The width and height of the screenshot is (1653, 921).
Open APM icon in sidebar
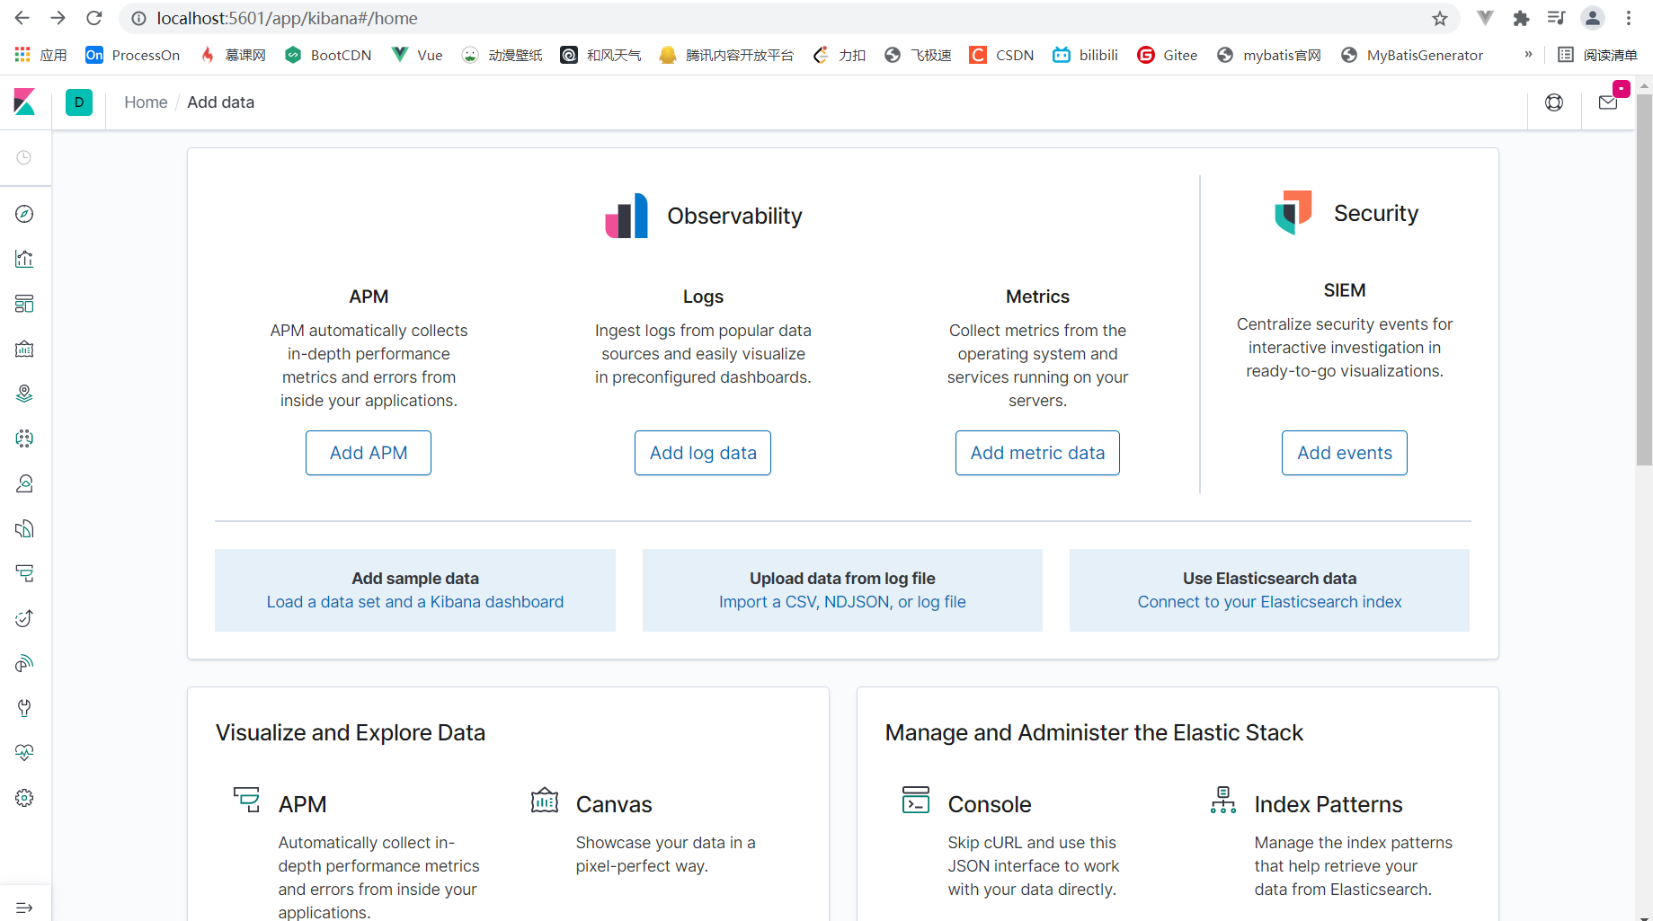point(24,573)
